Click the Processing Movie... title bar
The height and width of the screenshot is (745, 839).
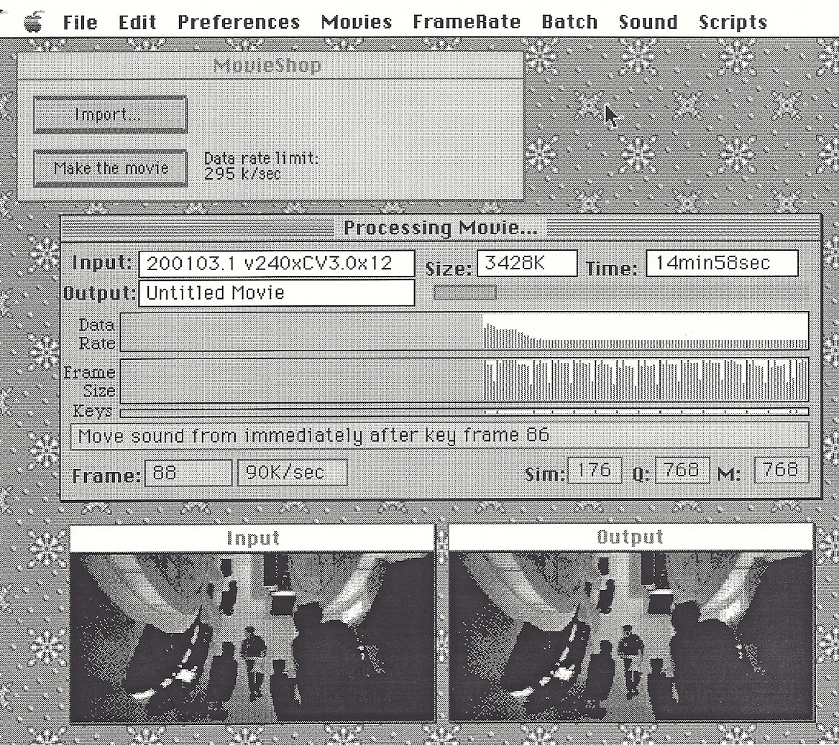[441, 228]
